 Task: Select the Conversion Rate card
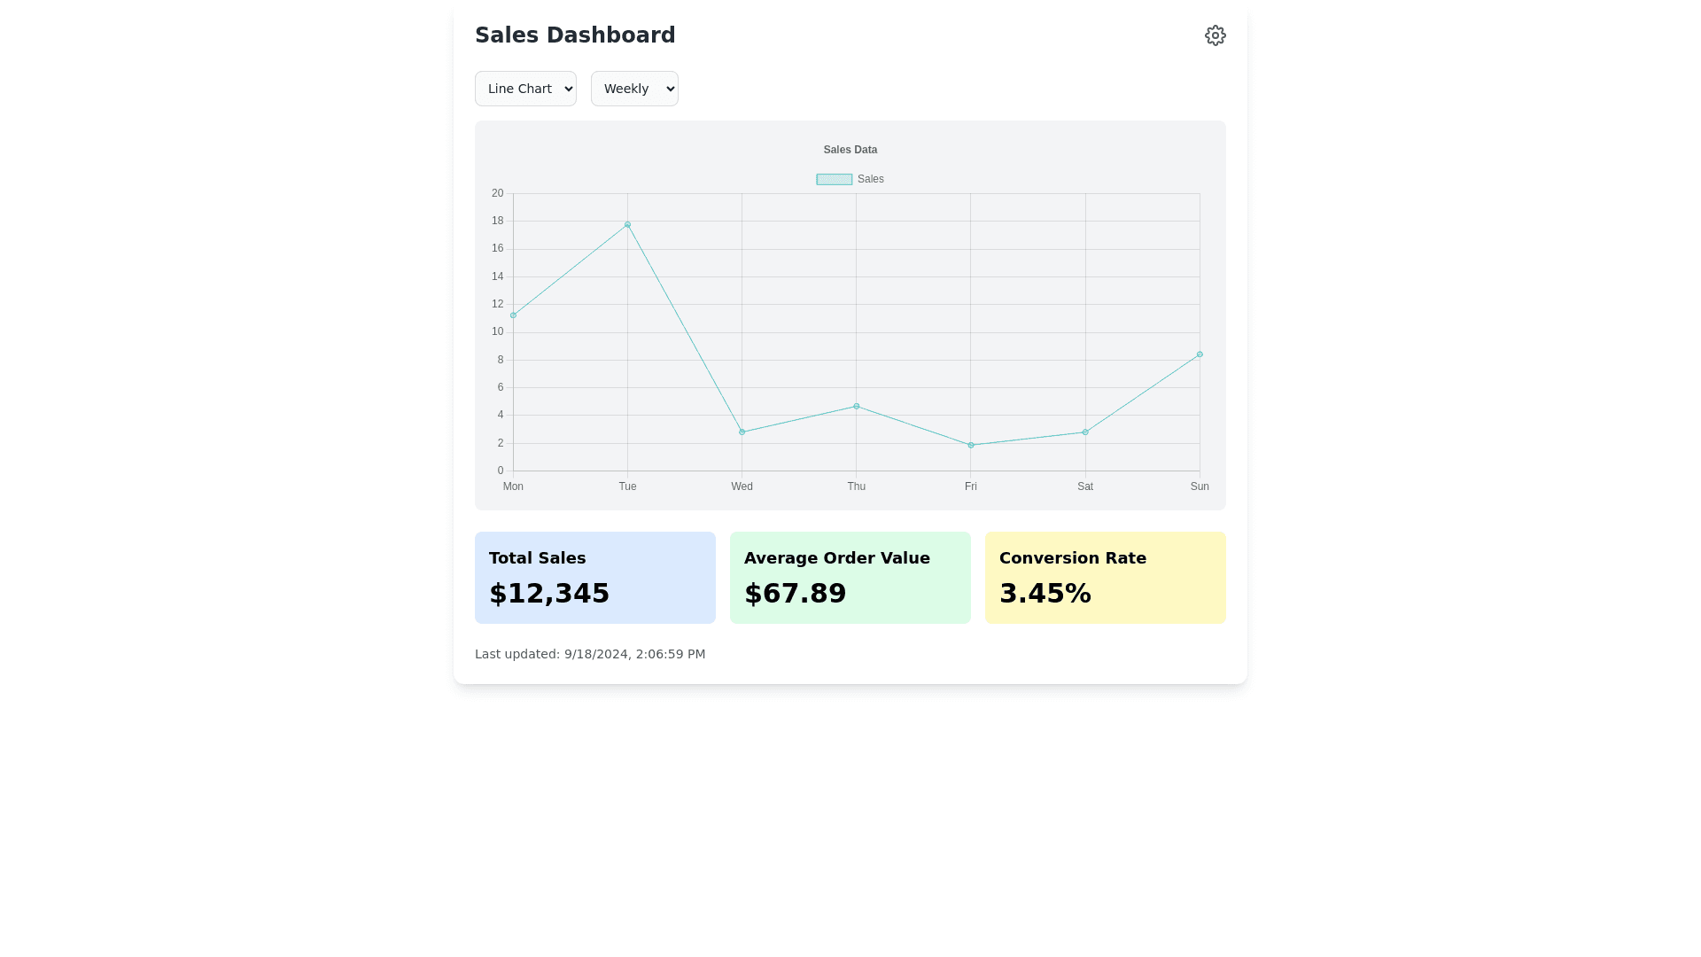[x=1105, y=577]
